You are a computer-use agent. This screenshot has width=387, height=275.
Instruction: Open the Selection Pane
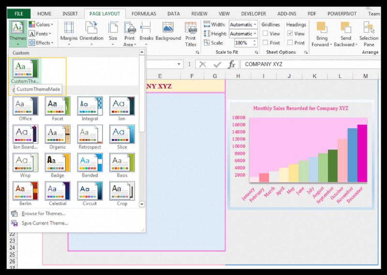coord(369,34)
